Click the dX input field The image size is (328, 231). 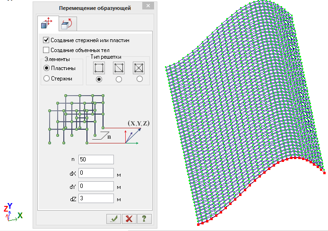click(96, 173)
